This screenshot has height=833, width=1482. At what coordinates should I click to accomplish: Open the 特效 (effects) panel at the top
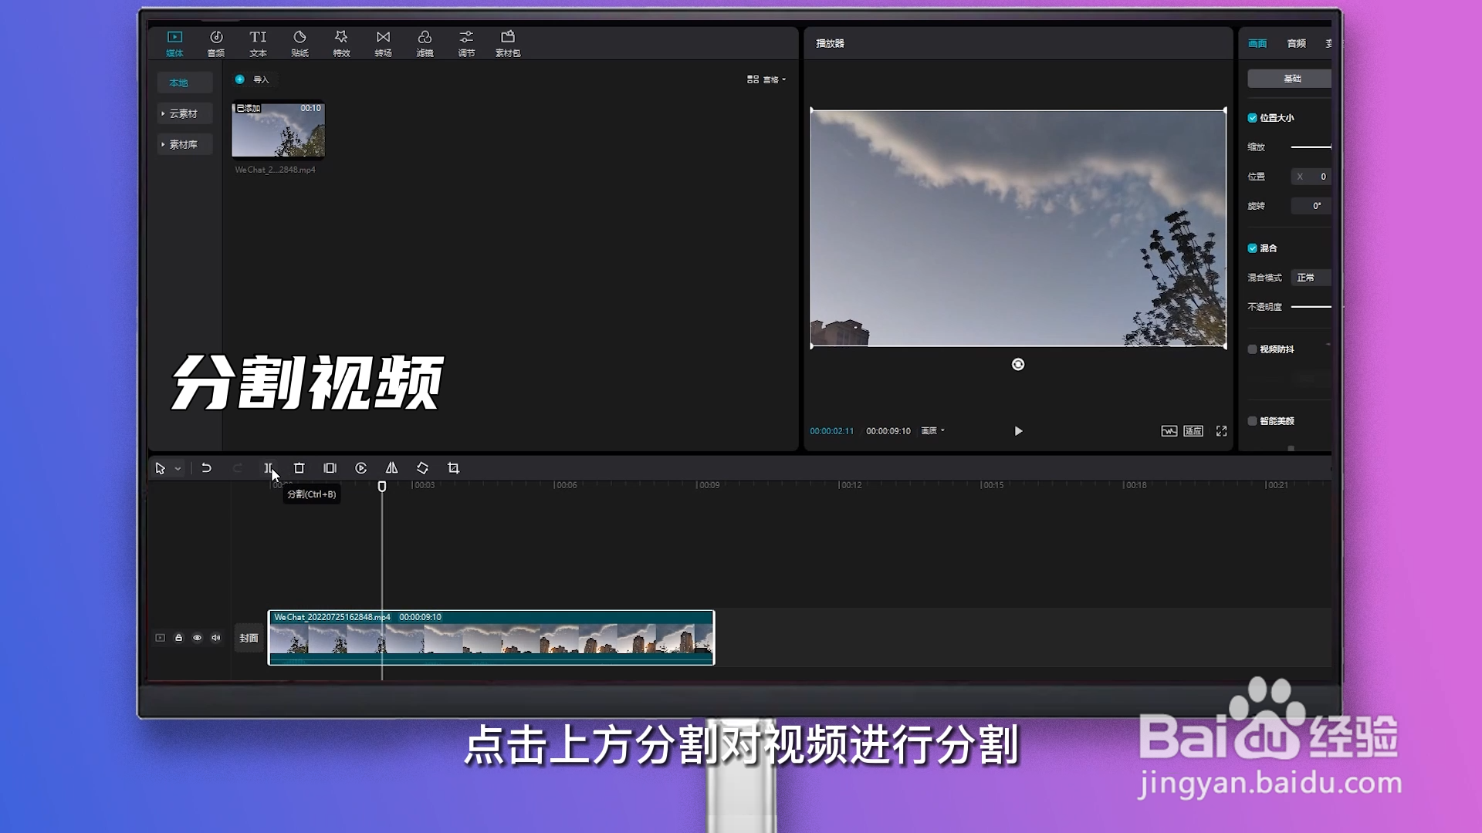340,42
